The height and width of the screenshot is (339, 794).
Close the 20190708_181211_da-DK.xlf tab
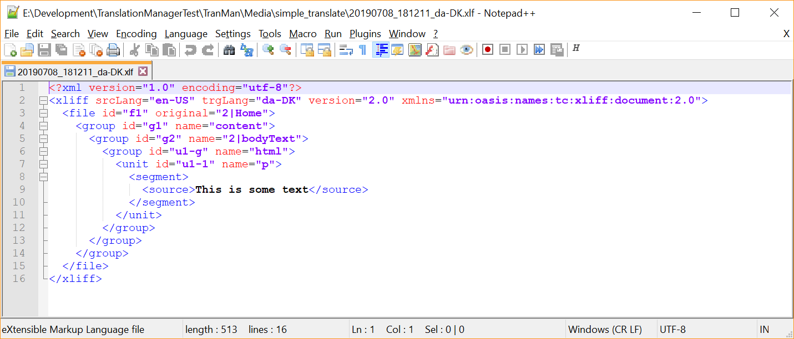(x=143, y=71)
